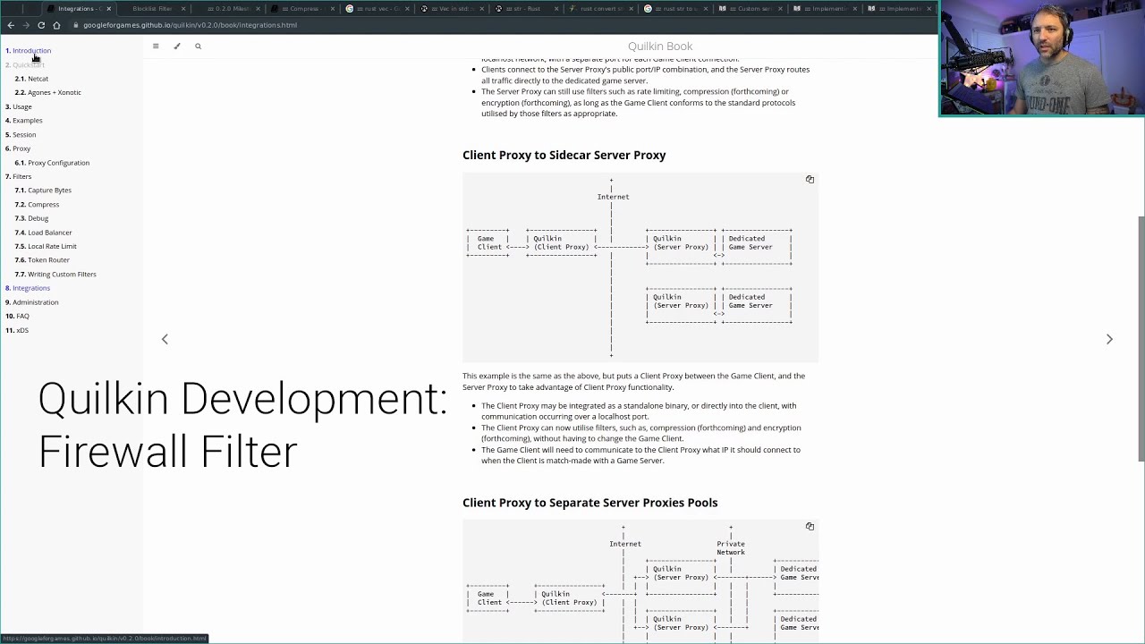Viewport: 1145px width, 644px height.
Task: Open 2.1 Netcat section
Action: pos(31,79)
